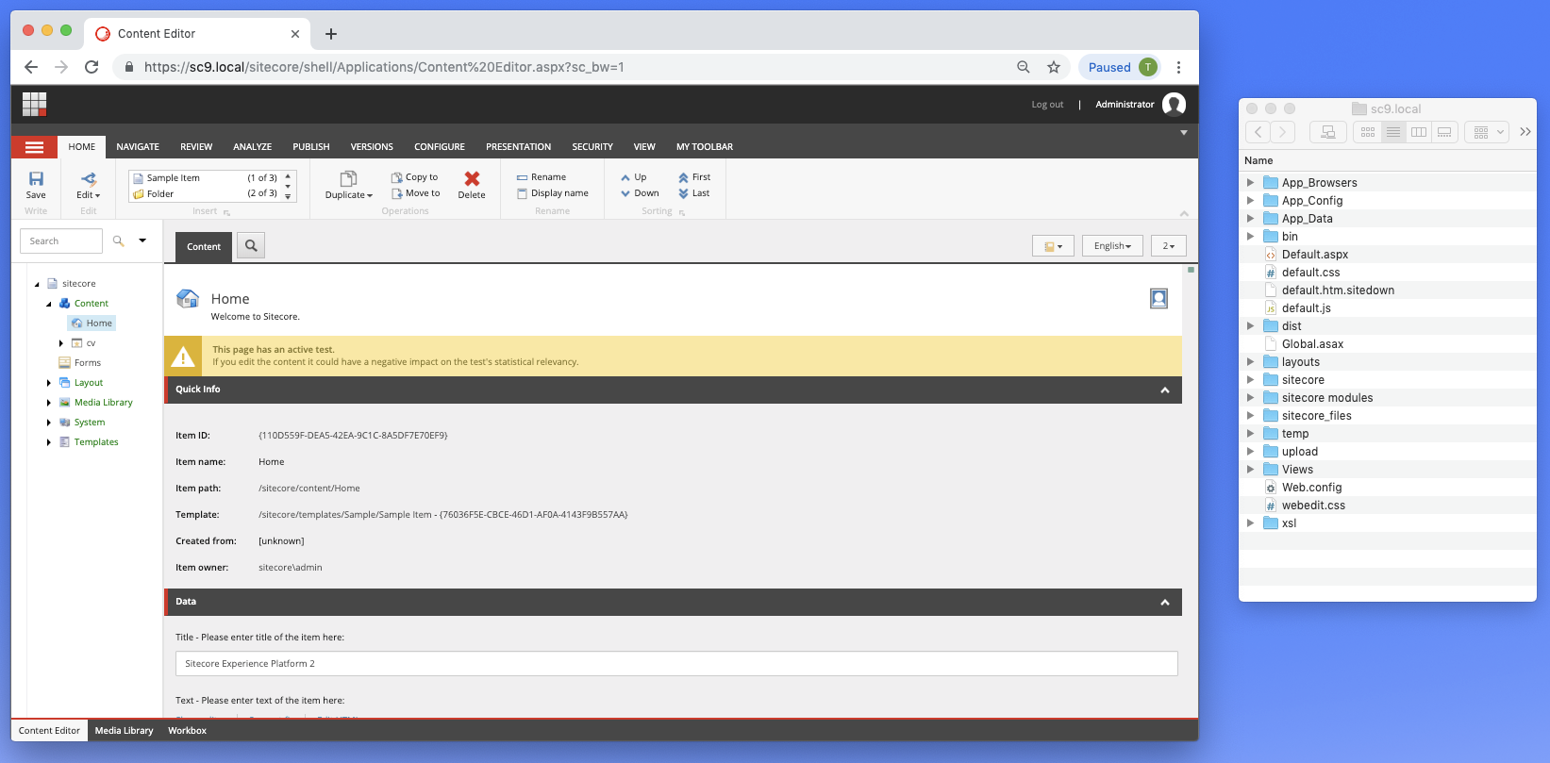The image size is (1550, 763).
Task: Open the PRESENTATION ribbon tab
Action: pyautogui.click(x=518, y=147)
